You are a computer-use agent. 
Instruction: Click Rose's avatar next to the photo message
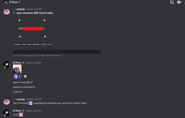[x=7, y=64]
